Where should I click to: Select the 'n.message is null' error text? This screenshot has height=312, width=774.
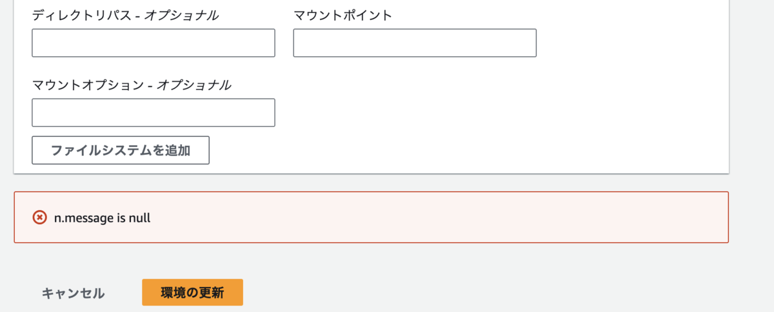coord(103,218)
